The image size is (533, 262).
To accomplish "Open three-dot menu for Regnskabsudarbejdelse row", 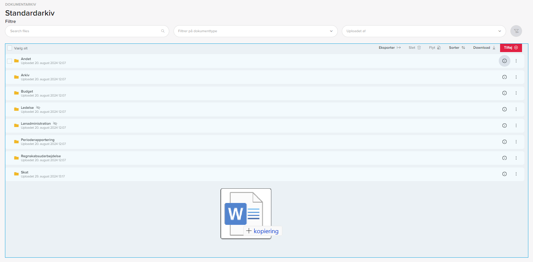I will click(x=516, y=158).
